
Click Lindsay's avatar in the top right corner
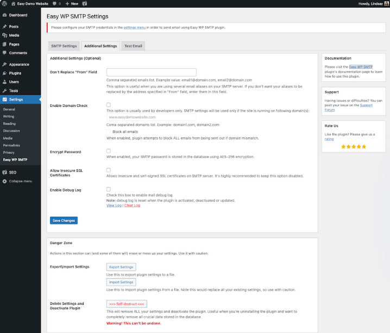[x=387, y=3]
